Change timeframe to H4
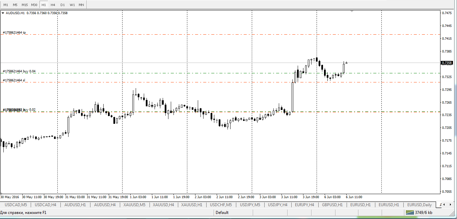This screenshot has height=219, width=457. [53, 5]
